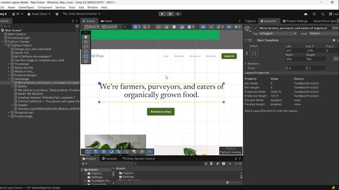
Task: Expand the Anchors section
Action: click(x=246, y=63)
